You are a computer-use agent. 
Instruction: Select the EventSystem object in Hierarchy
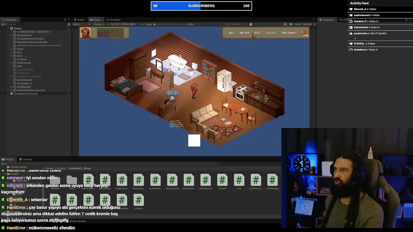[24, 80]
